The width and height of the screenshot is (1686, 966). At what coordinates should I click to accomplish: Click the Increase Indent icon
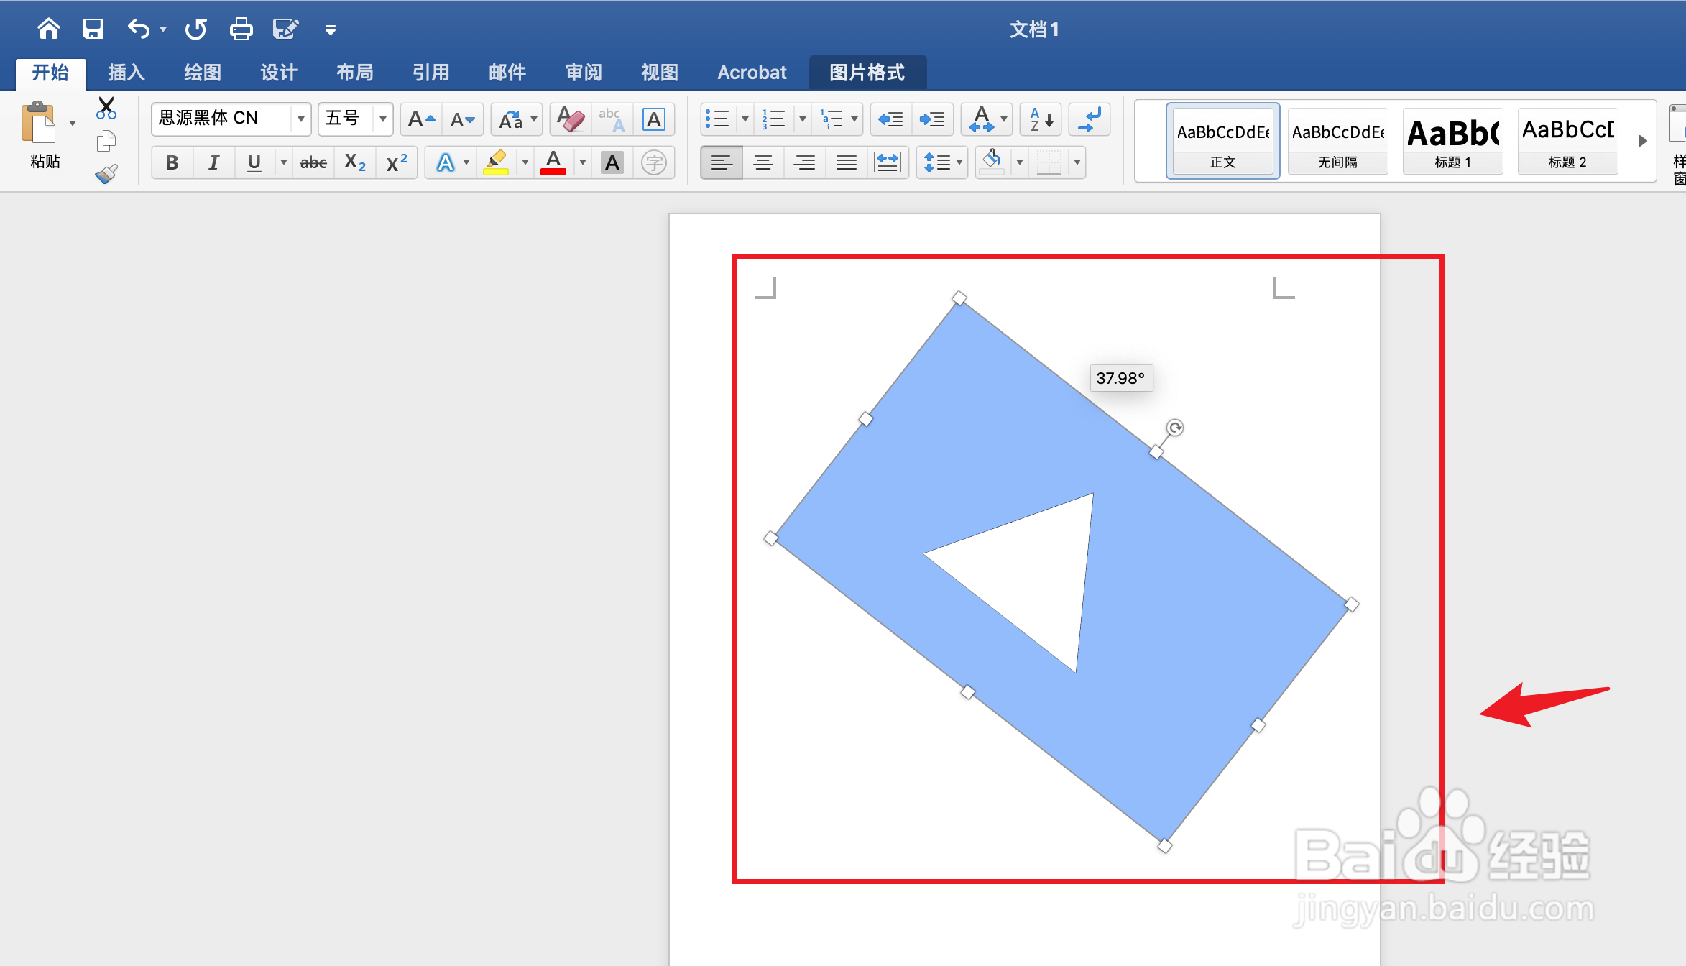932,119
